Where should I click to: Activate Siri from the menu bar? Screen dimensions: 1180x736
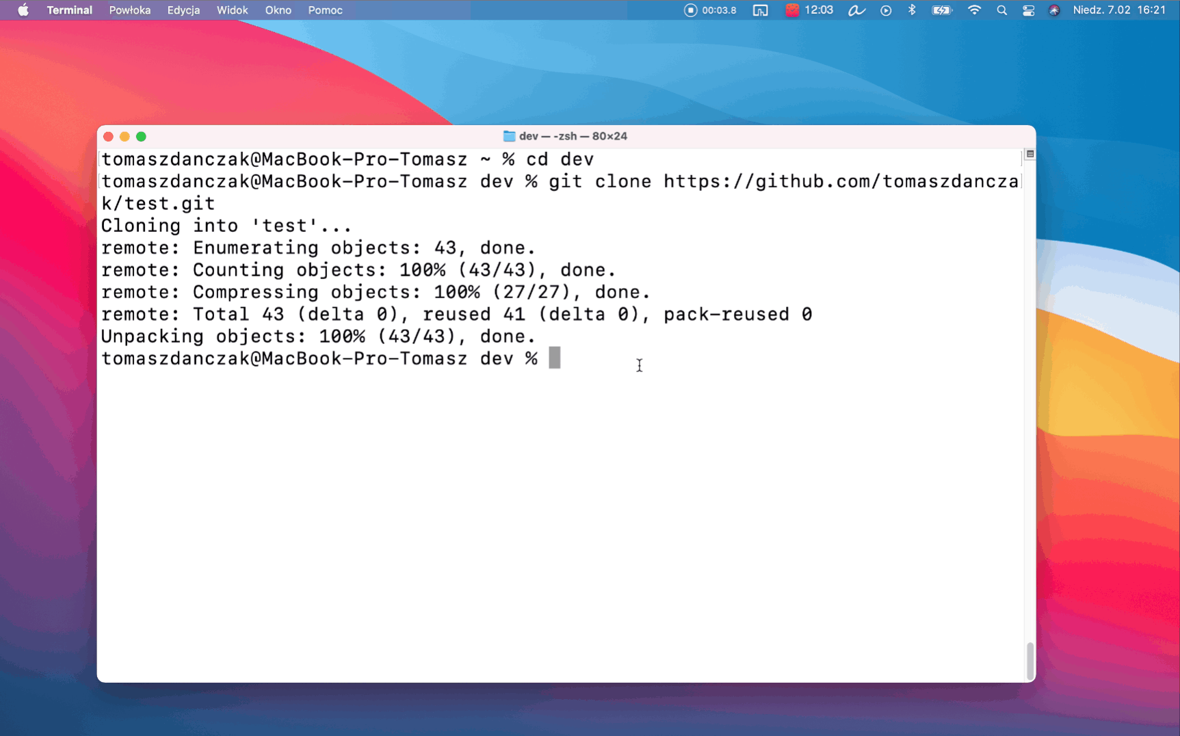click(1054, 10)
